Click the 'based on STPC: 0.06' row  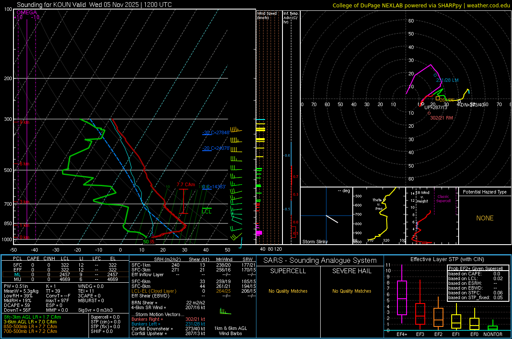[x=475, y=292]
